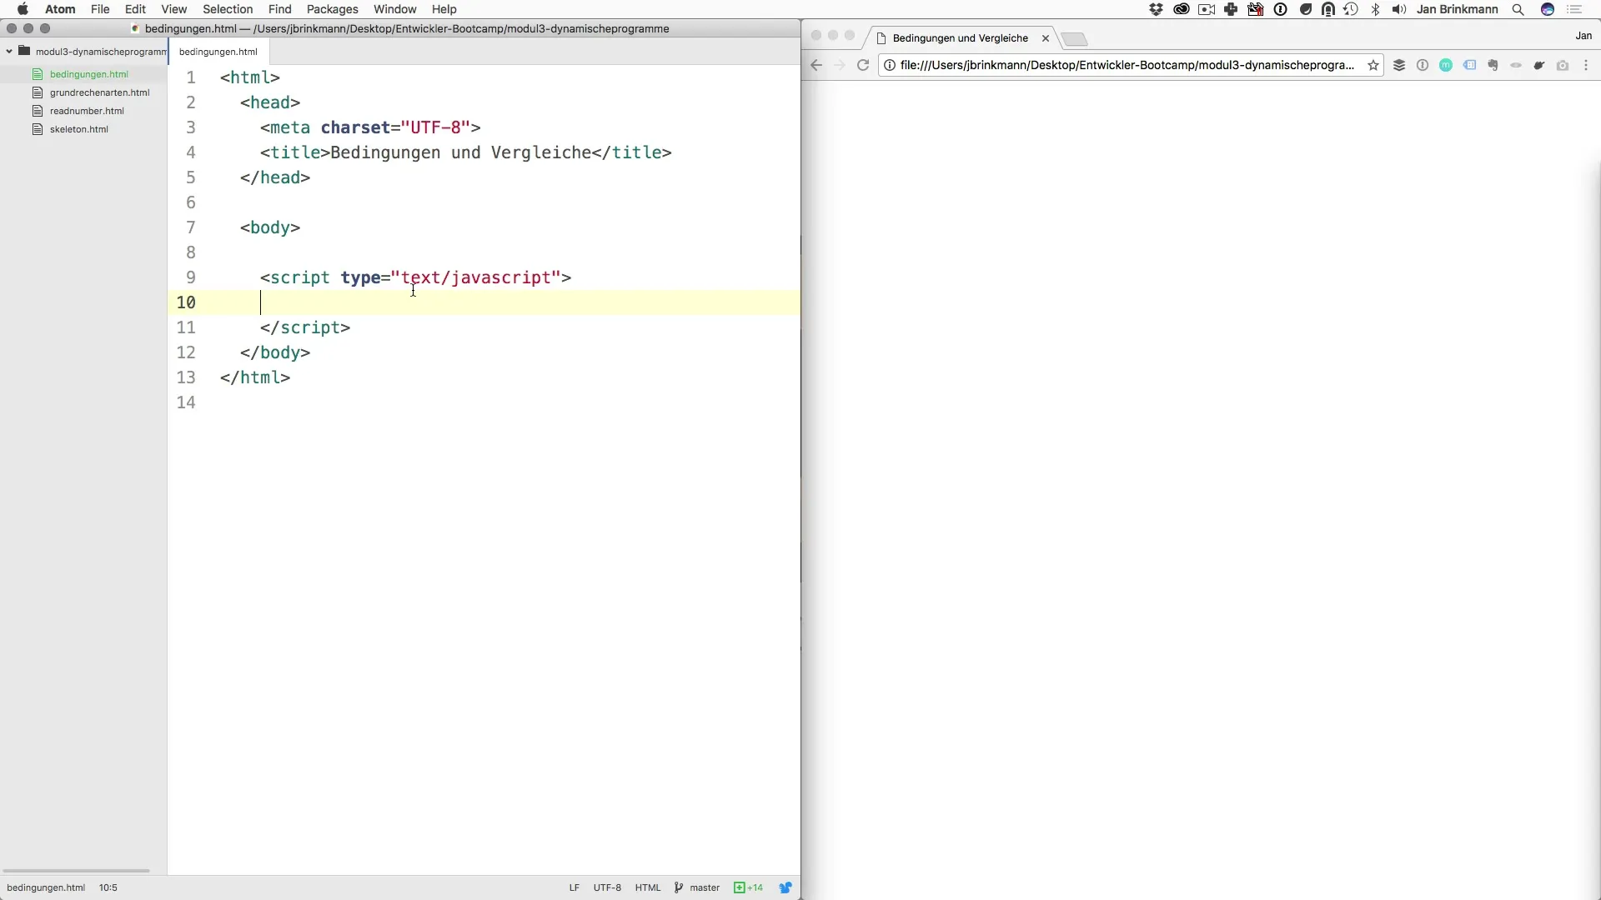Click the Creative Cloud menu bar icon
1601x900 pixels.
1181,9
